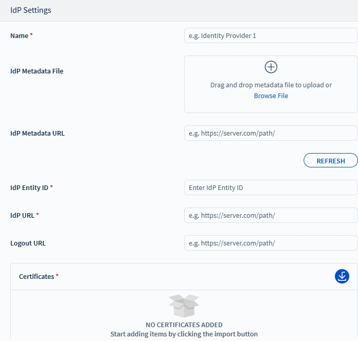The height and width of the screenshot is (341, 358).
Task: Click into the IdP Metadata URL field
Action: pyautogui.click(x=271, y=133)
